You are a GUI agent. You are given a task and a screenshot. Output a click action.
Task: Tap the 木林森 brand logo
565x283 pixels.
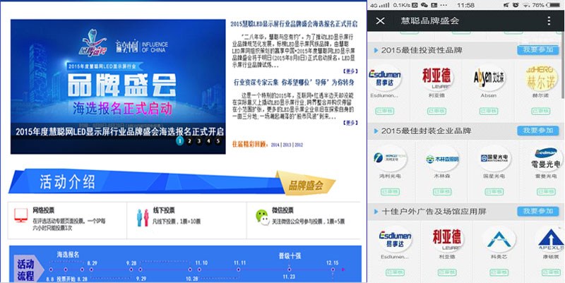[x=442, y=158]
